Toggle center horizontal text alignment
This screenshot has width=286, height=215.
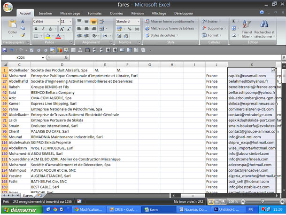pyautogui.click(x=86, y=29)
